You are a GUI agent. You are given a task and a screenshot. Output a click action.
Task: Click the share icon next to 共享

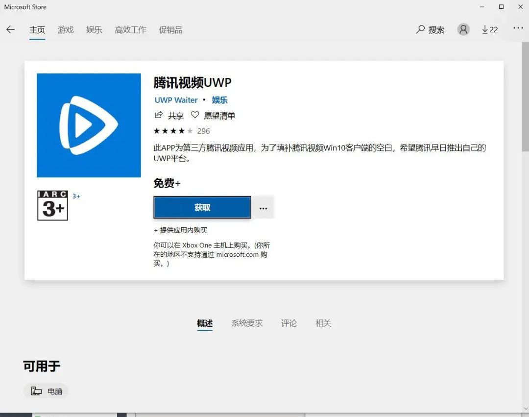coord(158,115)
